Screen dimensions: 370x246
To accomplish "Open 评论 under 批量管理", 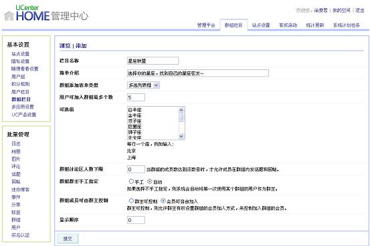I will pyautogui.click(x=16, y=166).
